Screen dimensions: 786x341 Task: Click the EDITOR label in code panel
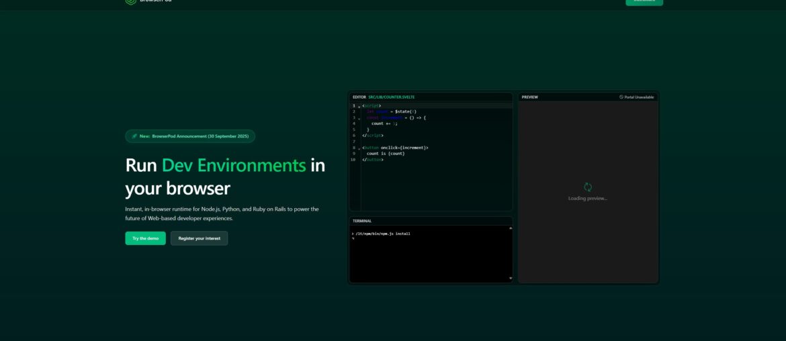coord(359,97)
